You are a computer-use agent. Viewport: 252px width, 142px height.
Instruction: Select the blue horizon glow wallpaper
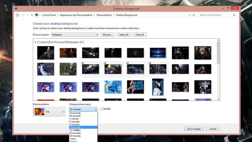click(158, 52)
